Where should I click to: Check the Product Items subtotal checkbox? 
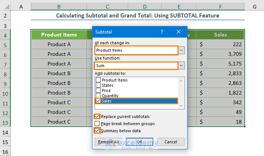click(x=98, y=80)
